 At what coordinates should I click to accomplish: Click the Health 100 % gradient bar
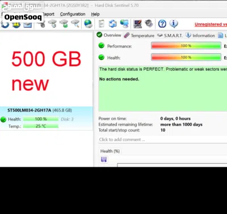[x=186, y=57]
